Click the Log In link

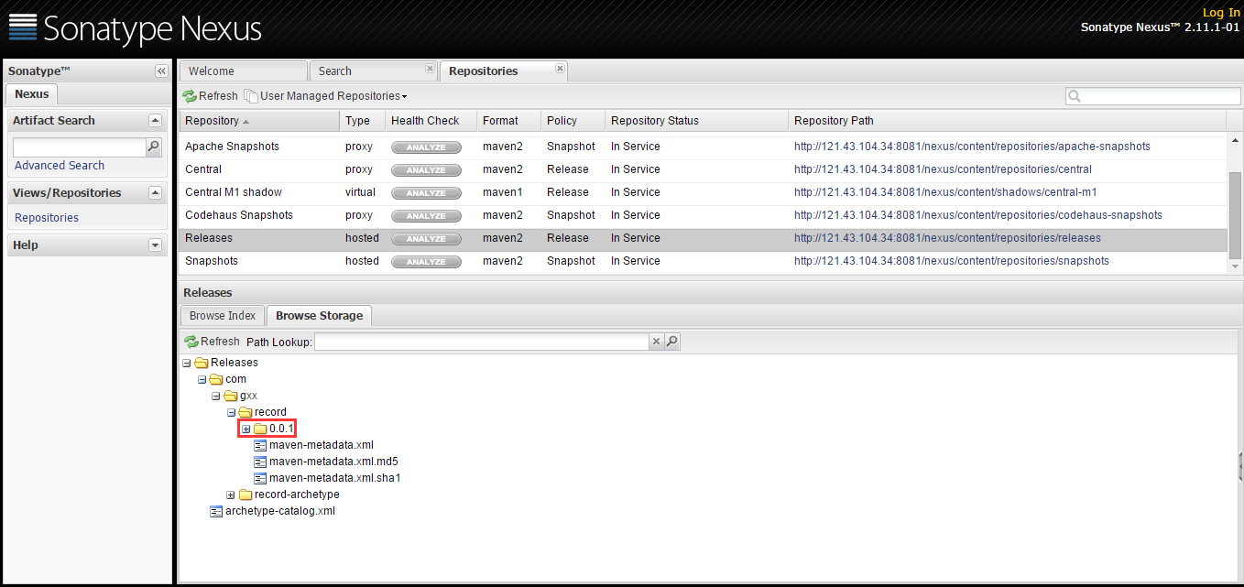pos(1221,12)
